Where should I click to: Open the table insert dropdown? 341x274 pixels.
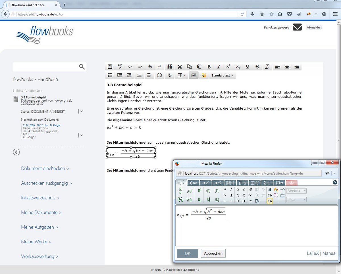pyautogui.click(x=181, y=75)
